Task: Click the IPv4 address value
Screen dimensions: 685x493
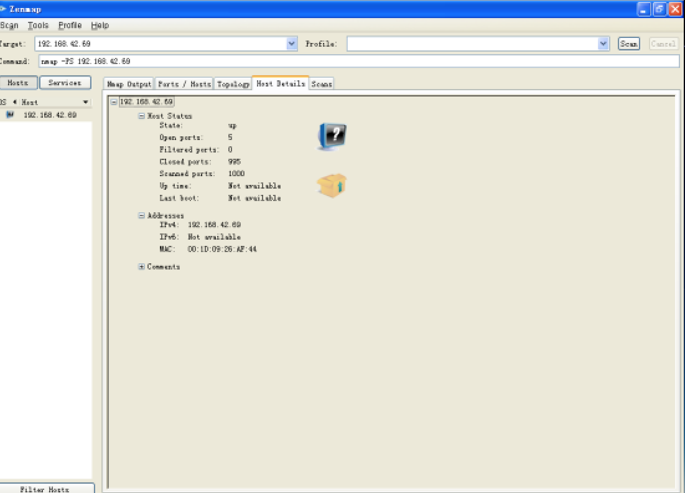Action: pyautogui.click(x=214, y=225)
